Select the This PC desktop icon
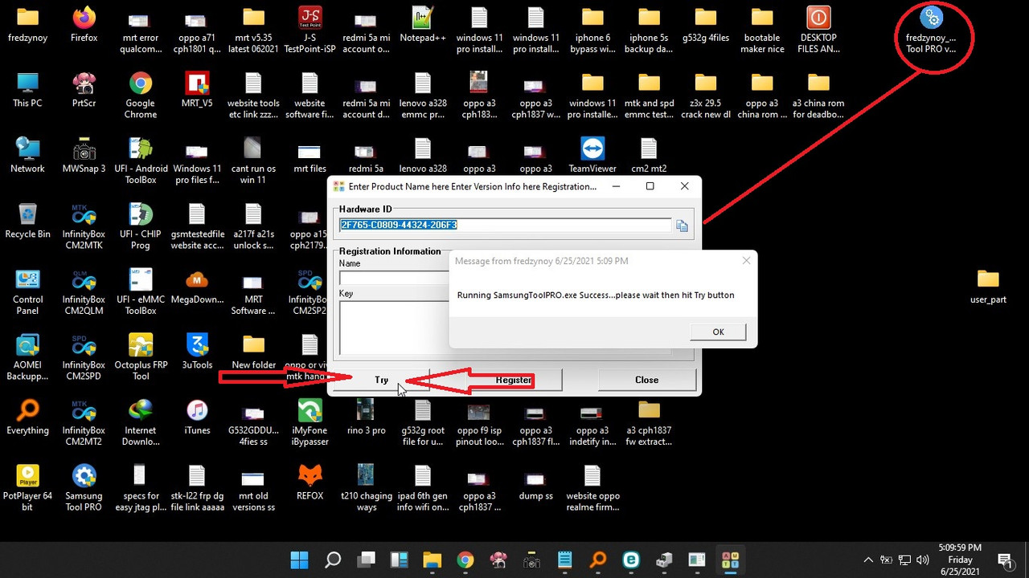 27,90
